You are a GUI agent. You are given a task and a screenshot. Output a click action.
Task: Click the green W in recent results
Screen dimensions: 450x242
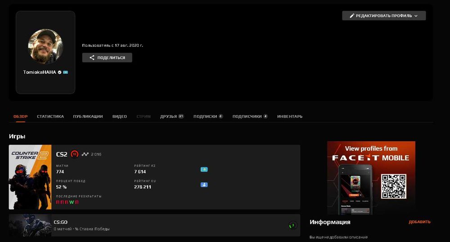[x=72, y=202]
